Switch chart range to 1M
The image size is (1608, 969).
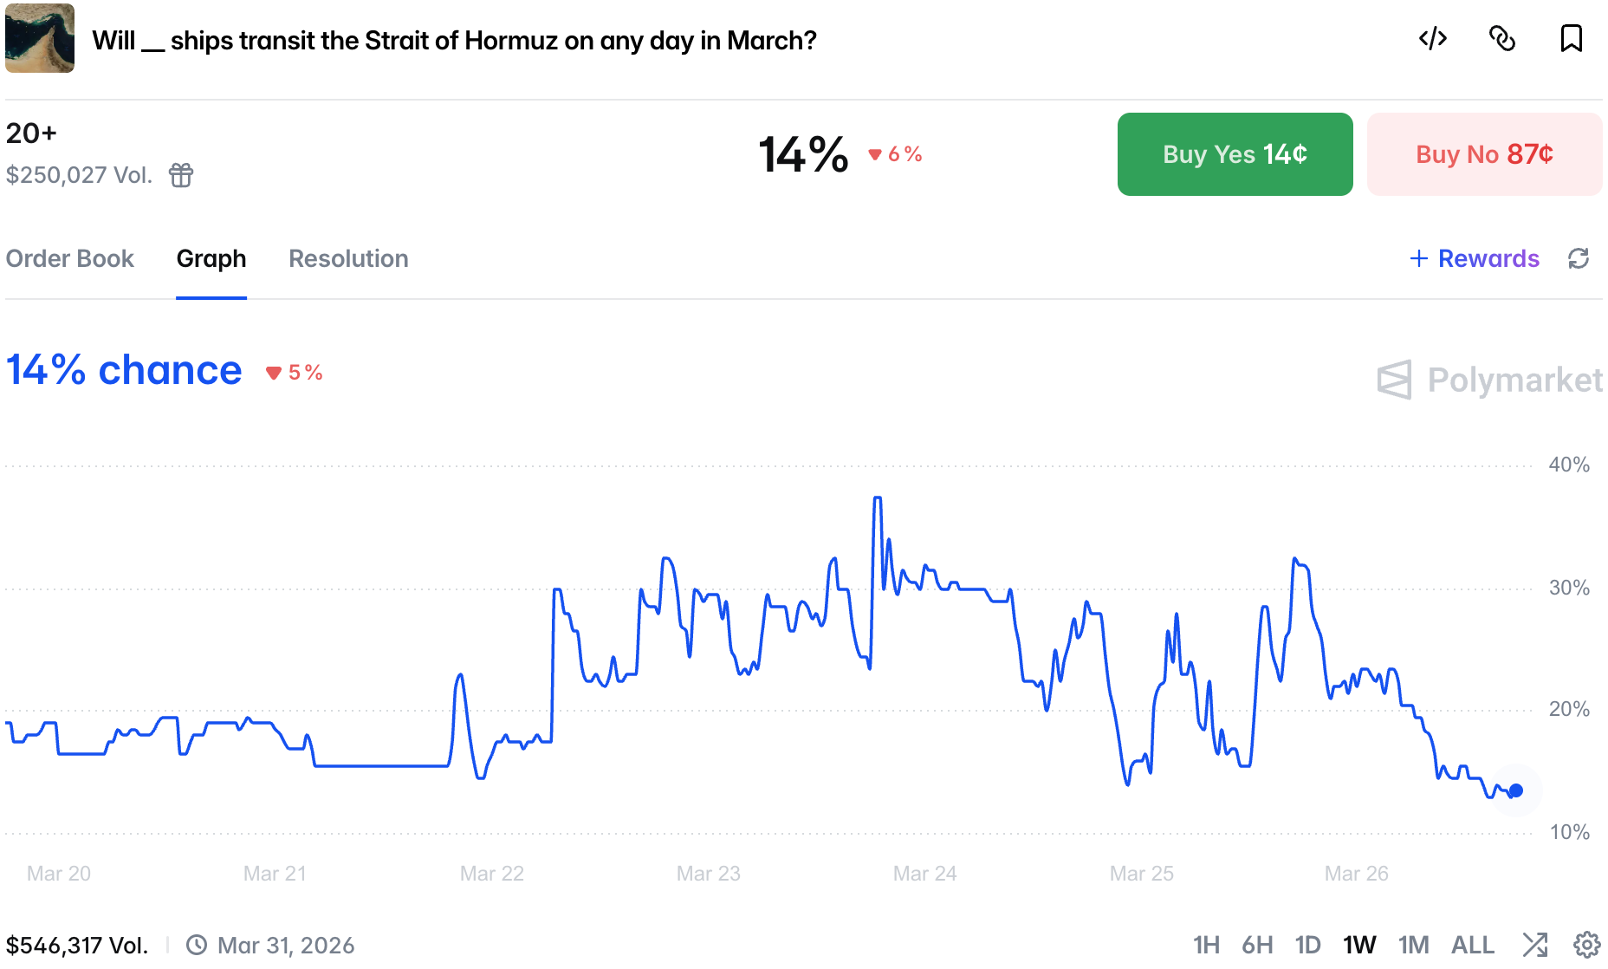[1413, 945]
